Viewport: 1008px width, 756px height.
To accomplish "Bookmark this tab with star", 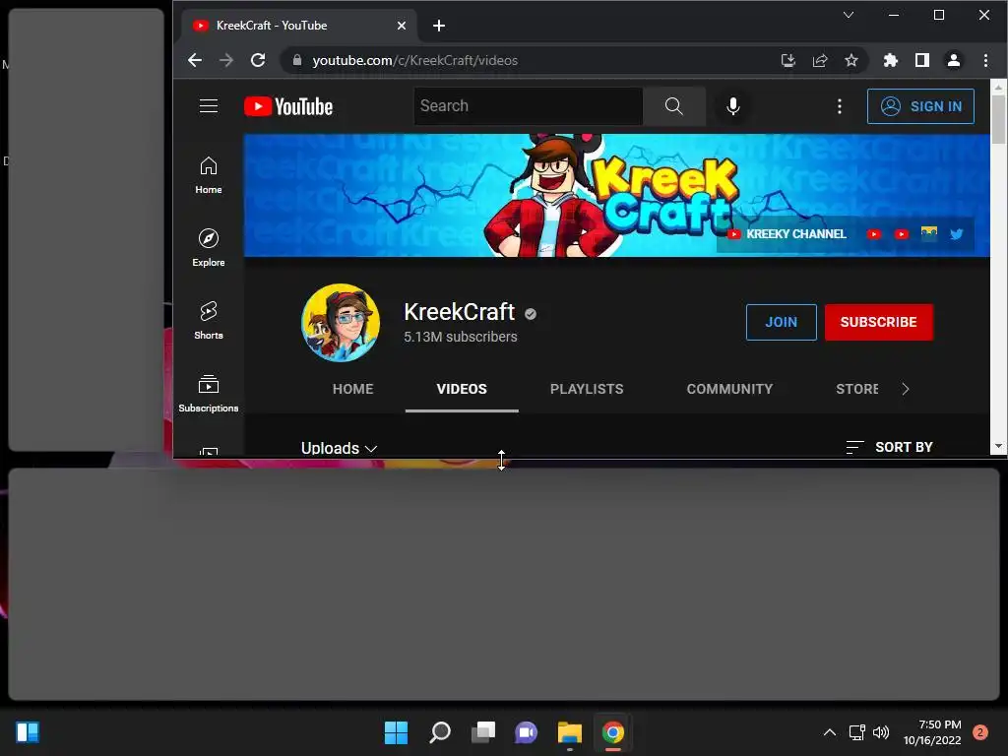I will (851, 60).
